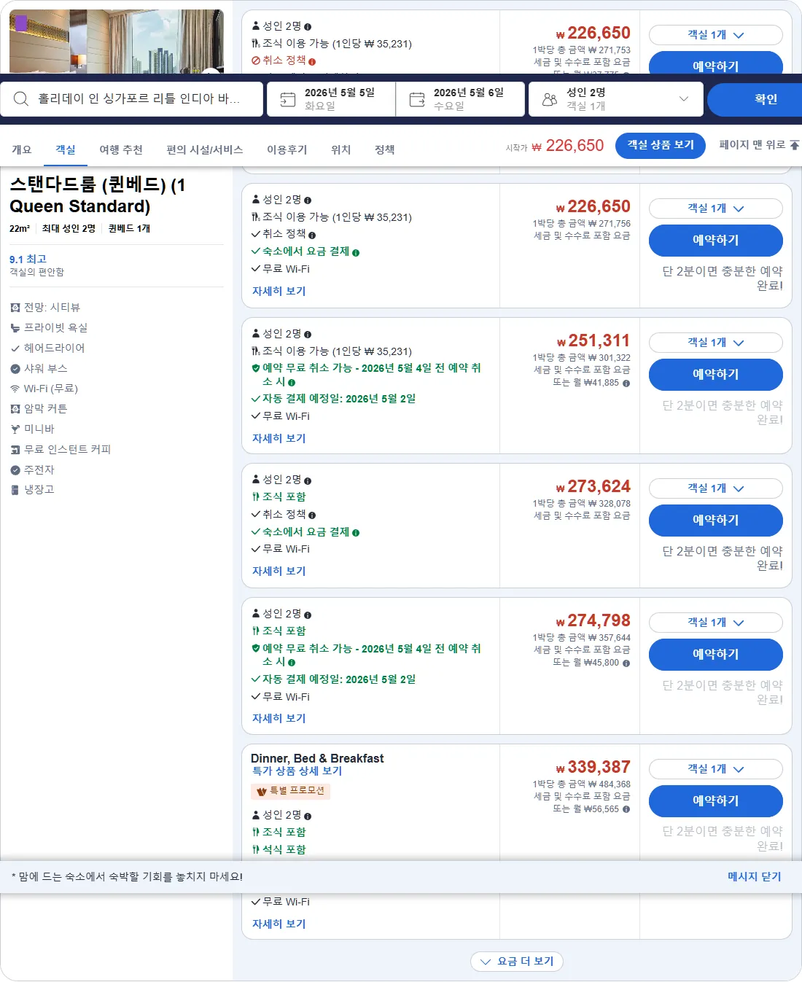Click the free-cancellation info icon in the ₩251,311 offer
Viewport: 802px width, 982px height.
pyautogui.click(x=292, y=383)
